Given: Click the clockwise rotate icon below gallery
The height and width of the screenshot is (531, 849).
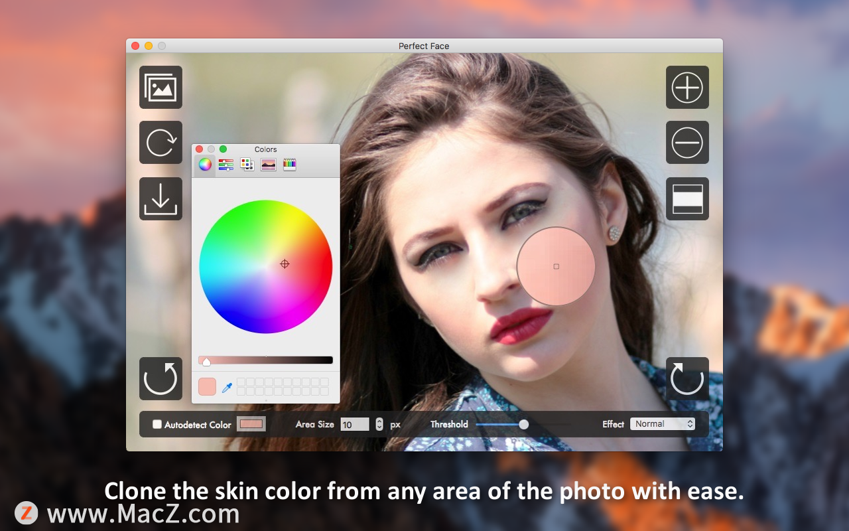Looking at the screenshot, I should click(161, 143).
